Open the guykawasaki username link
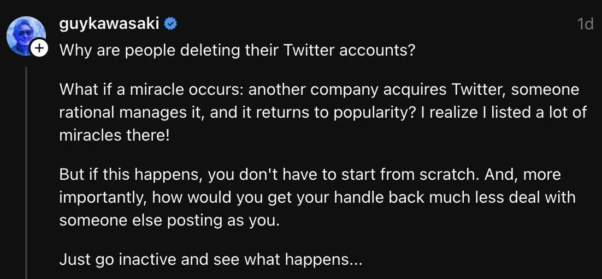 [x=109, y=24]
